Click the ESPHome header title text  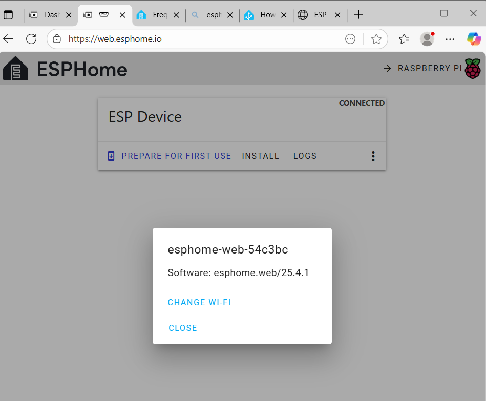[82, 69]
